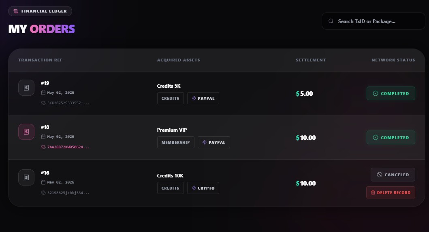Click the trash icon in Delete Record
This screenshot has height=232, width=429.
click(373, 192)
